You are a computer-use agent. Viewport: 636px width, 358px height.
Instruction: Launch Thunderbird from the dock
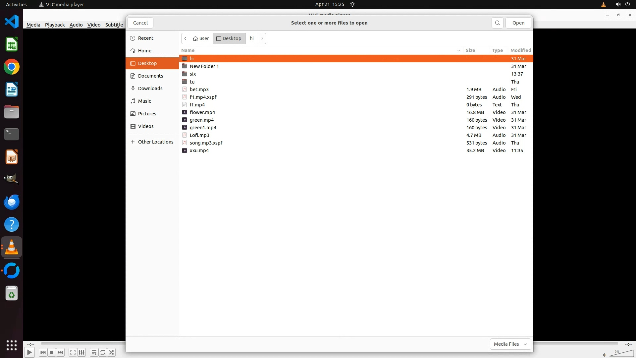[12, 202]
